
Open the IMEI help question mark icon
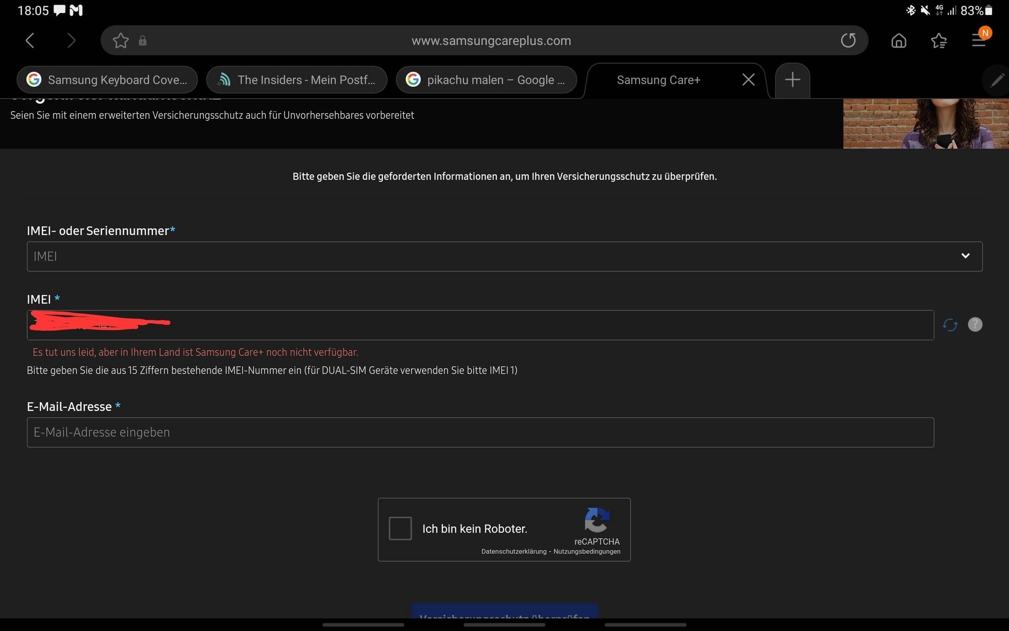[975, 325]
